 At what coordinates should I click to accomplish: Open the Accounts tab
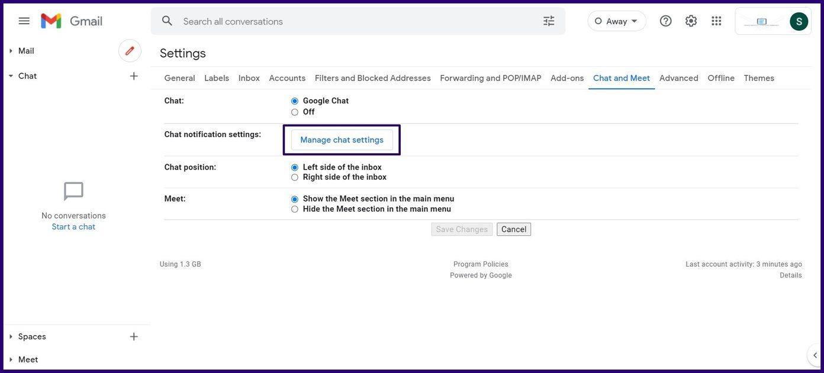click(x=287, y=78)
